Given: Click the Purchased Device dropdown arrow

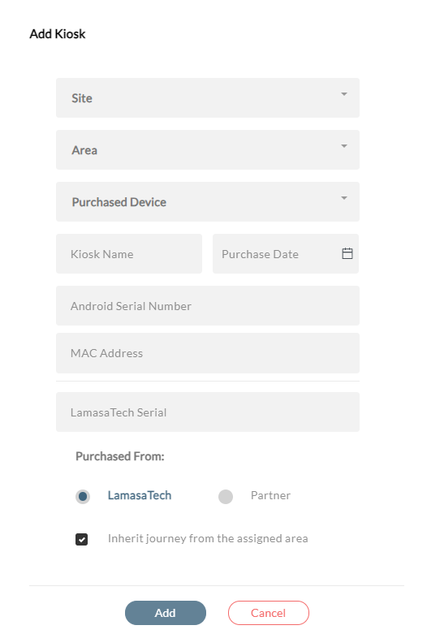Looking at the screenshot, I should [344, 198].
